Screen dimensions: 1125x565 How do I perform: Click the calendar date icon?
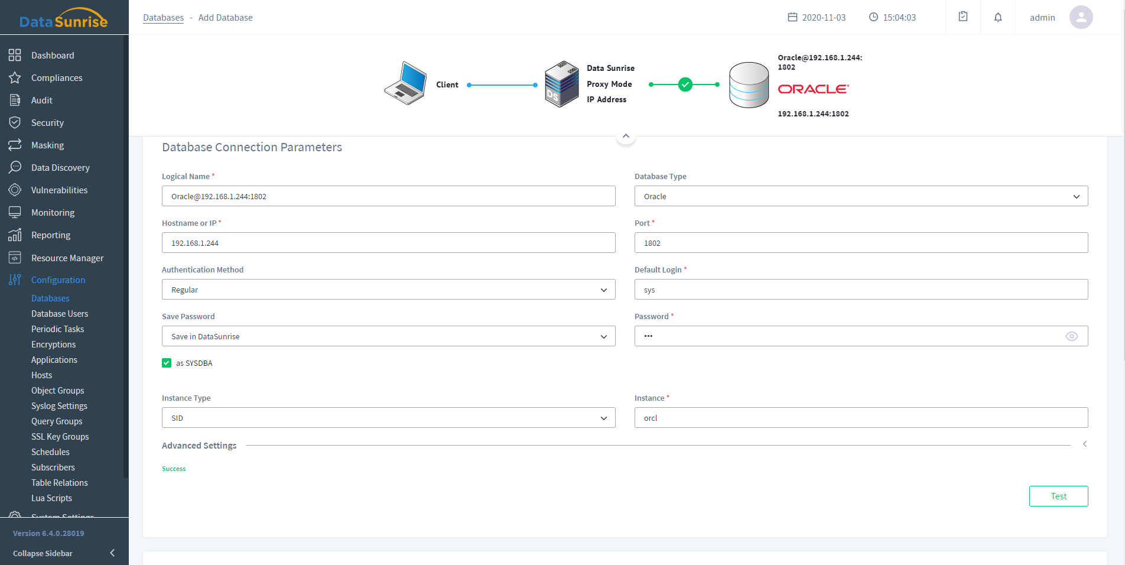[x=792, y=17]
